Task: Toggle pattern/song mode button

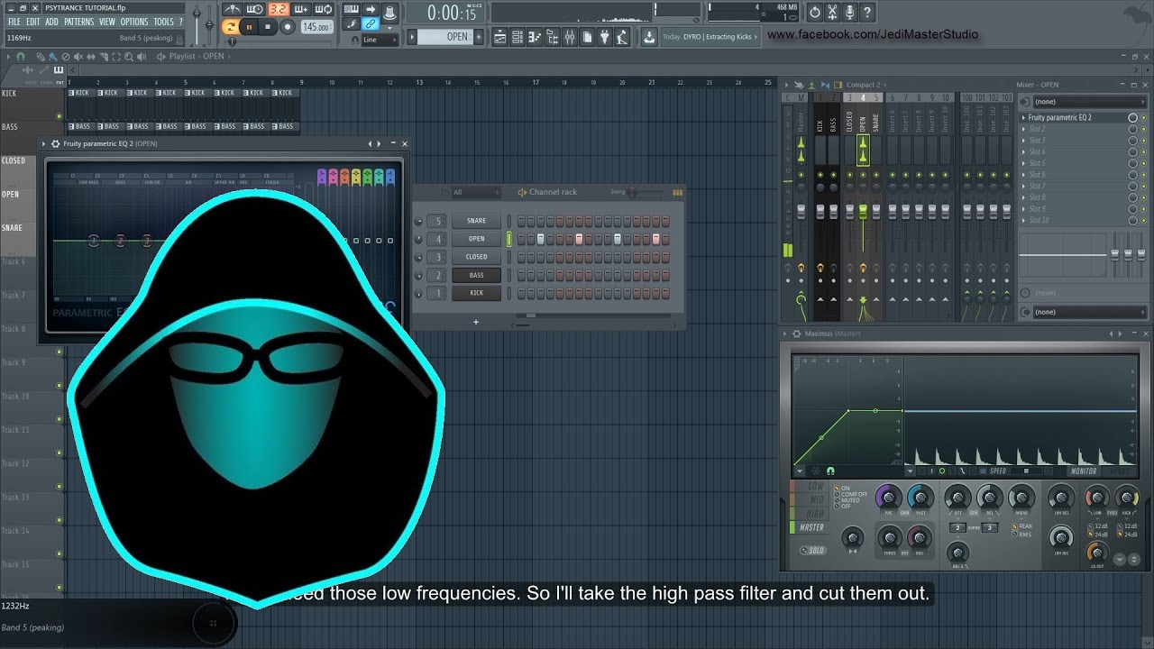Action: [x=230, y=27]
